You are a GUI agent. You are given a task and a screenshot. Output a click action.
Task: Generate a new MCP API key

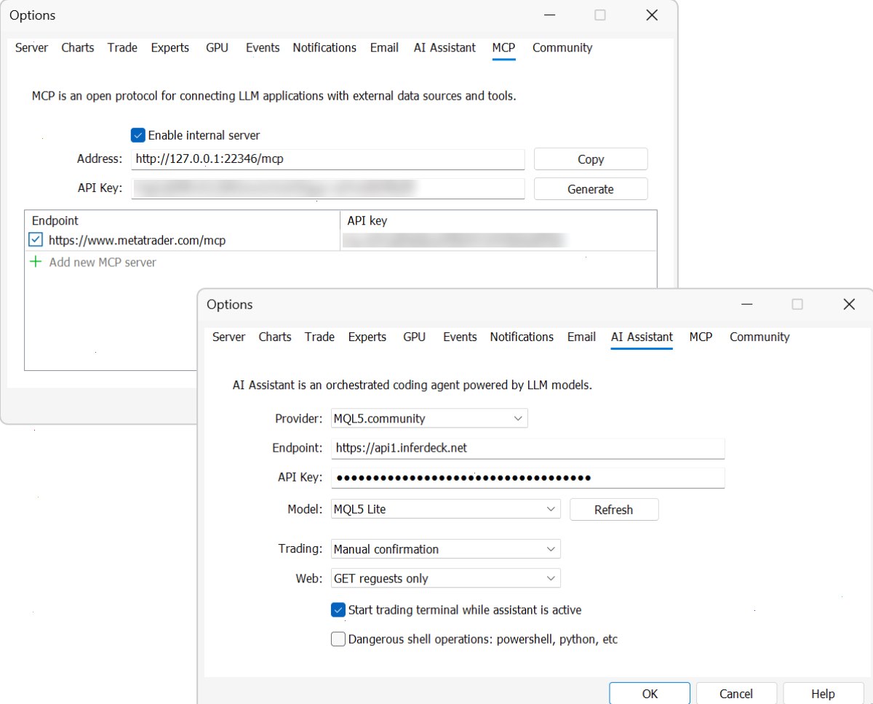coord(591,189)
